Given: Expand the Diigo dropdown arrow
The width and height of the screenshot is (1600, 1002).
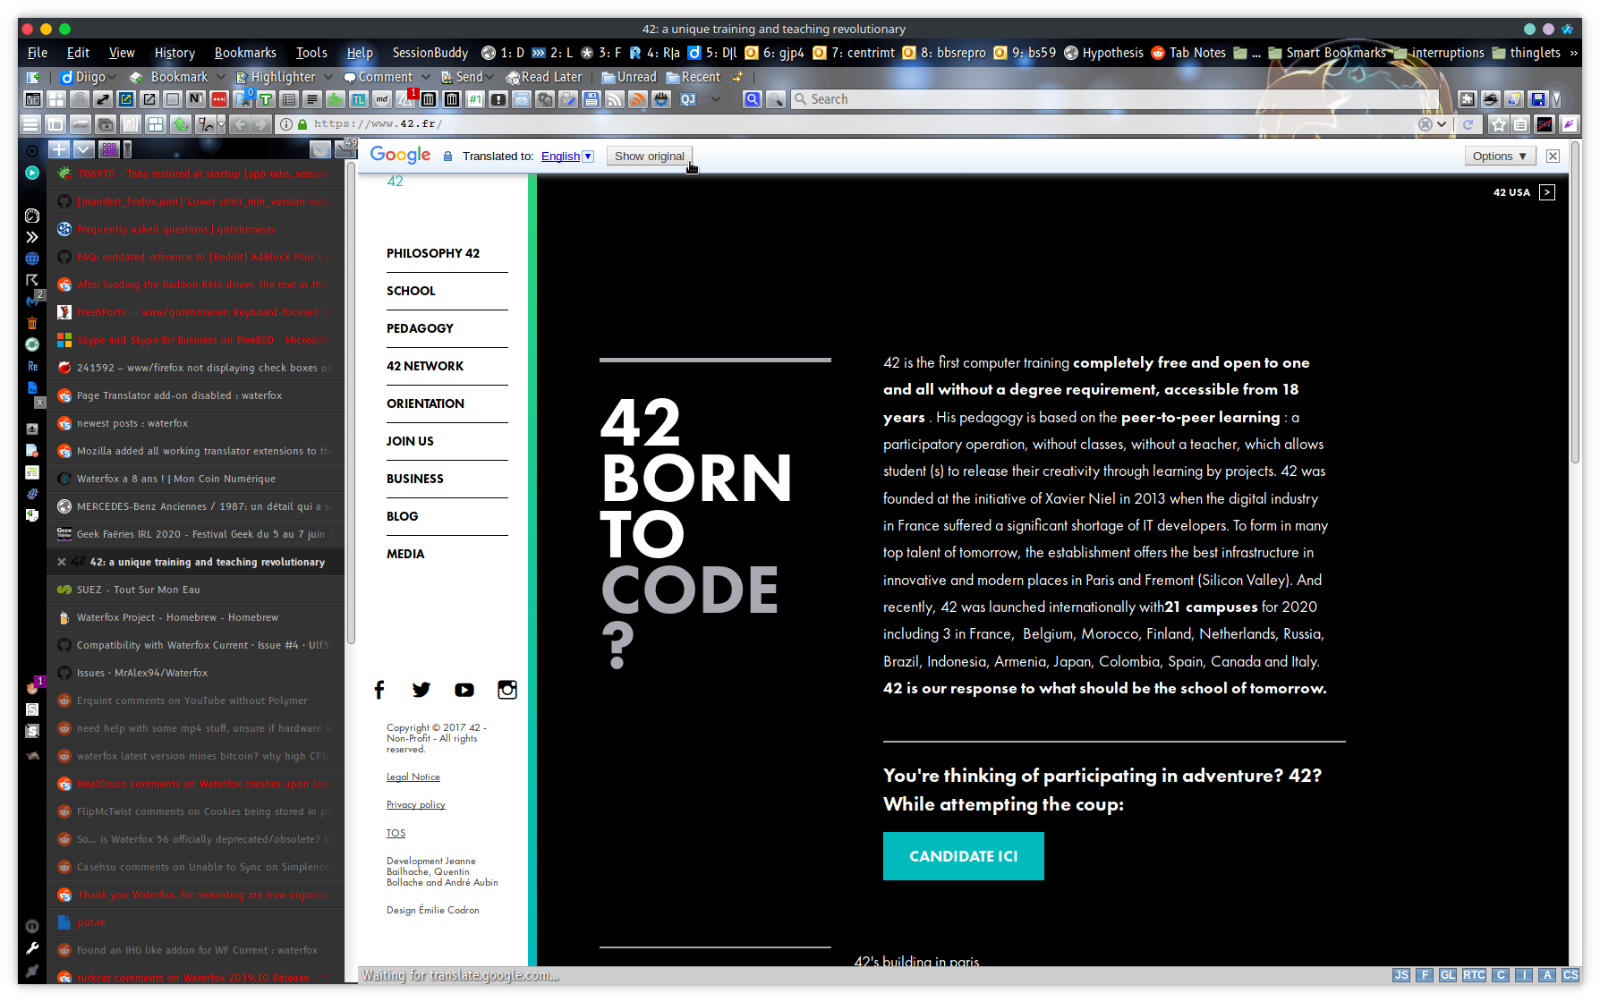Looking at the screenshot, I should (113, 78).
